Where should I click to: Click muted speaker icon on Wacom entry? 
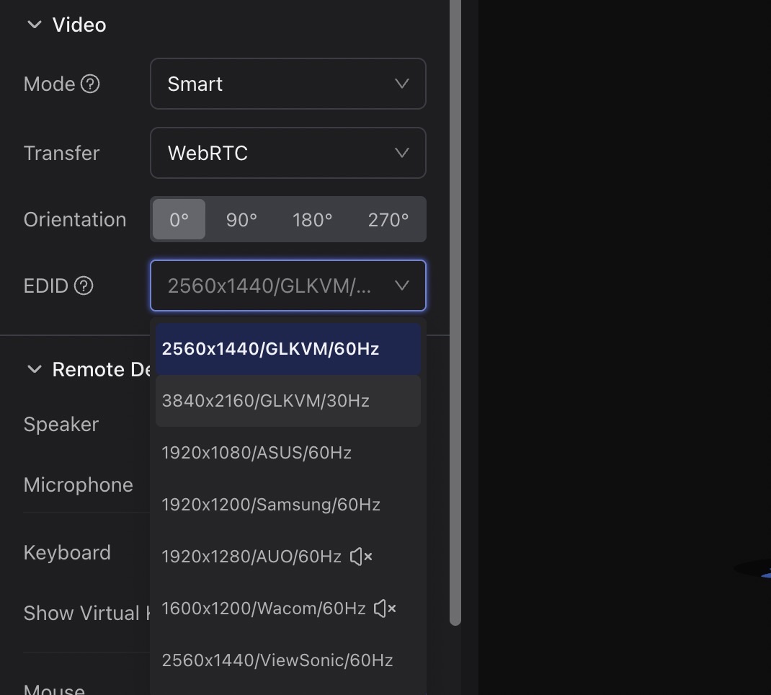click(x=385, y=608)
